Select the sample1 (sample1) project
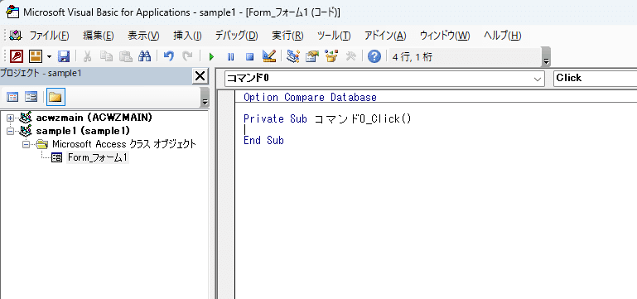The height and width of the screenshot is (299, 637). pos(83,131)
